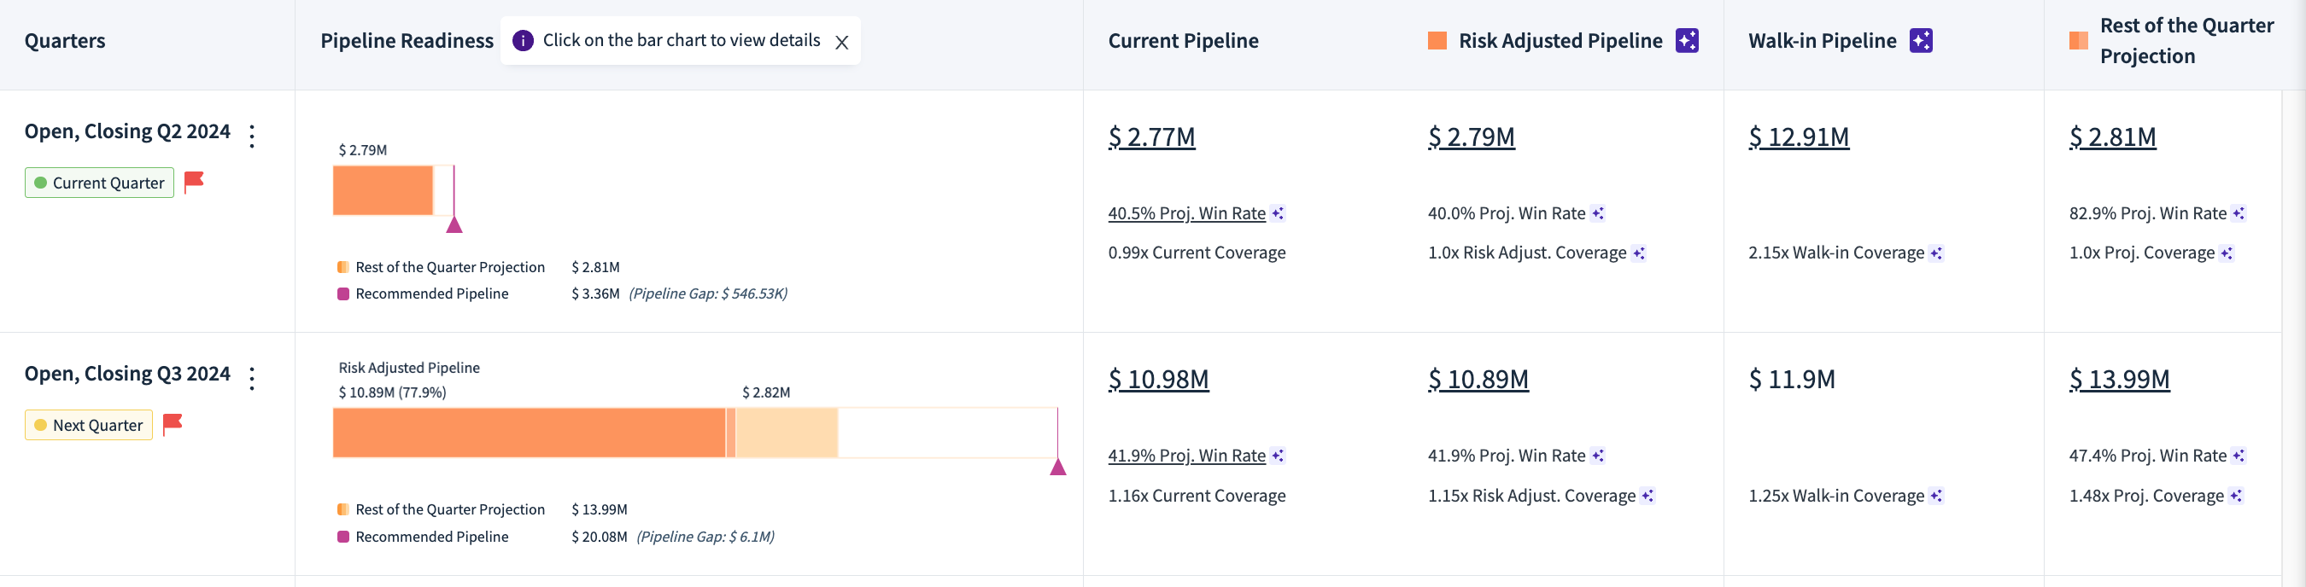2306x587 pixels.
Task: Click the Quarters column header
Action: [x=64, y=41]
